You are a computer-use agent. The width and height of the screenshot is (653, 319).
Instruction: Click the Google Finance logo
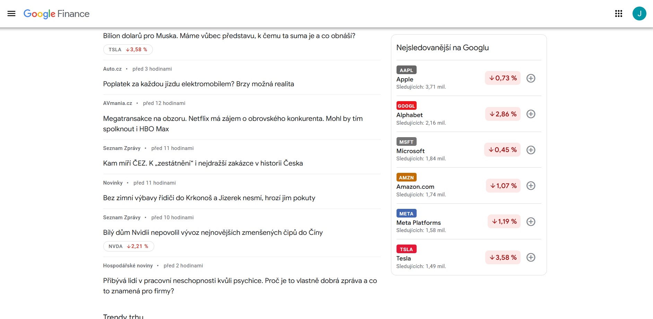click(x=56, y=14)
